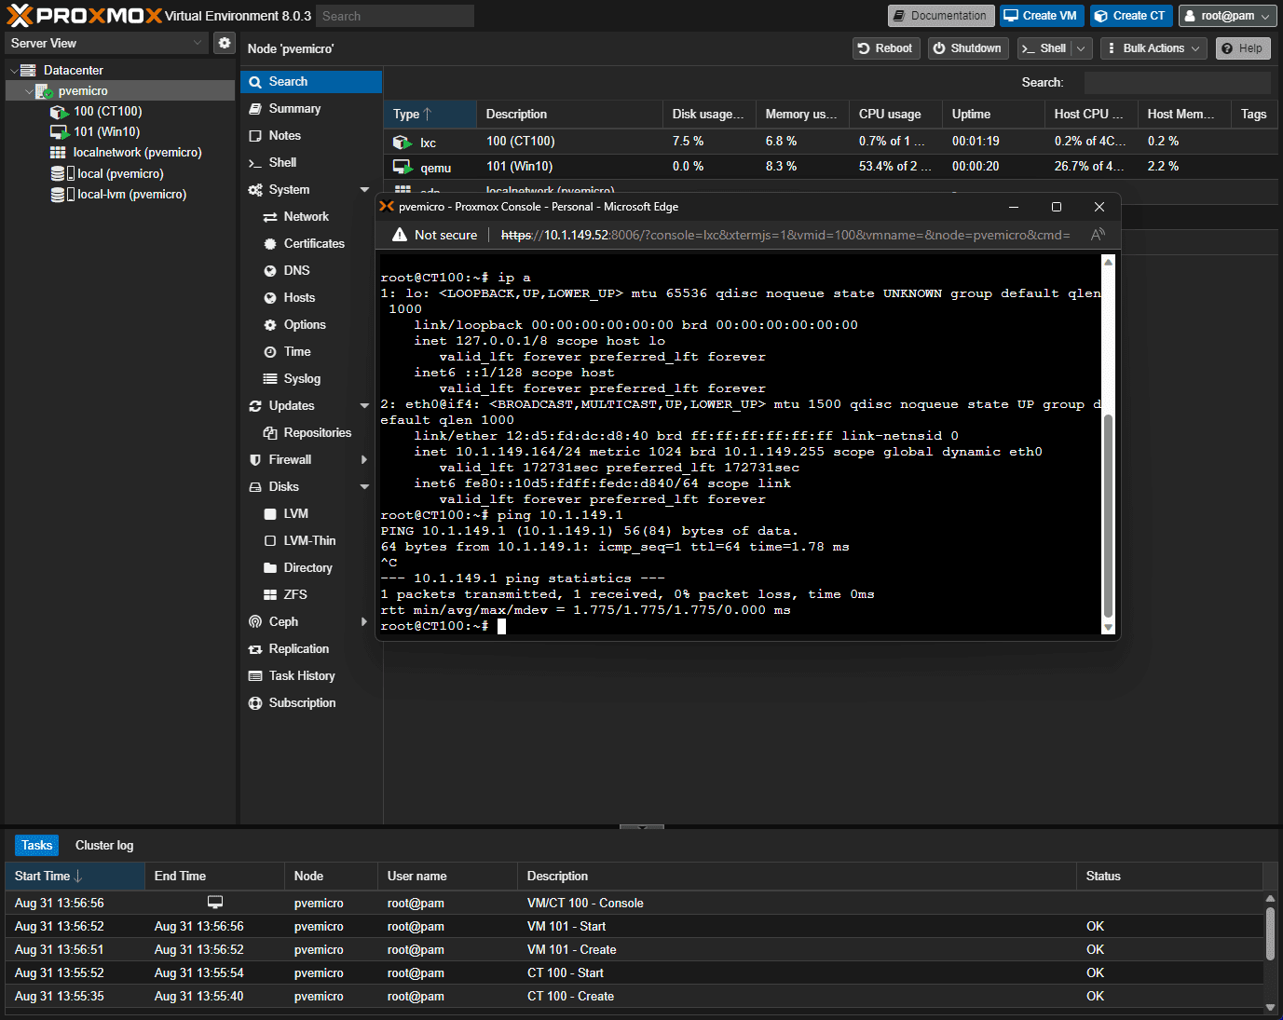Collapse the Datacenter tree node

coord(13,70)
